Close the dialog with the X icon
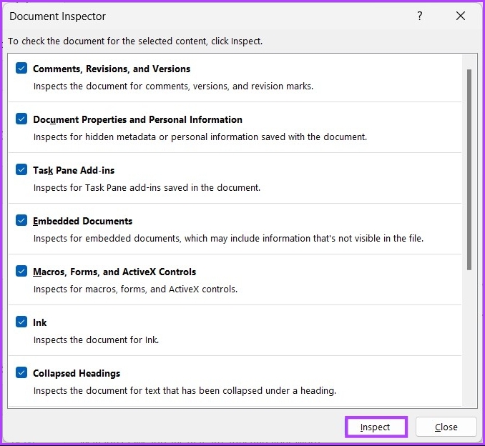This screenshot has height=446, width=485. coord(460,16)
